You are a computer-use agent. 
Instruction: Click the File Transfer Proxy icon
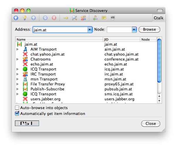coord(25,84)
